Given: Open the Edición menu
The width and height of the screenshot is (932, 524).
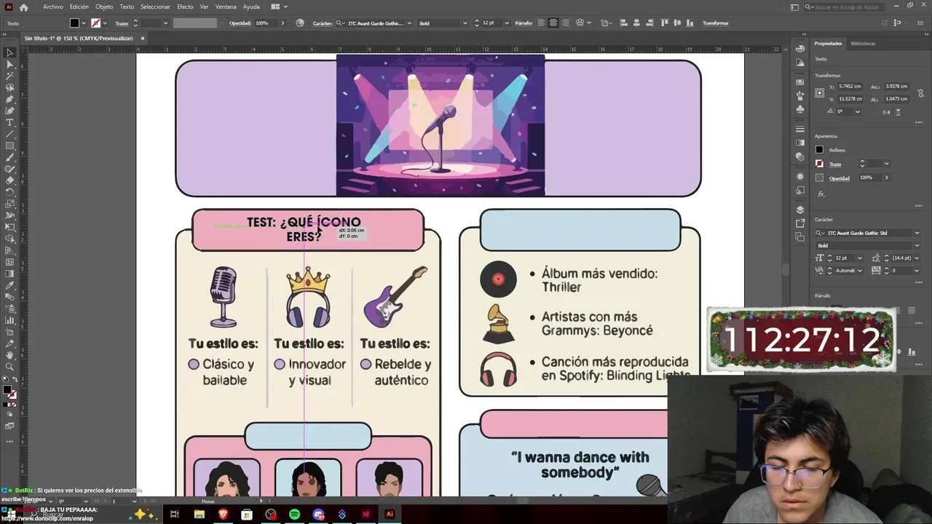Looking at the screenshot, I should 79,7.
